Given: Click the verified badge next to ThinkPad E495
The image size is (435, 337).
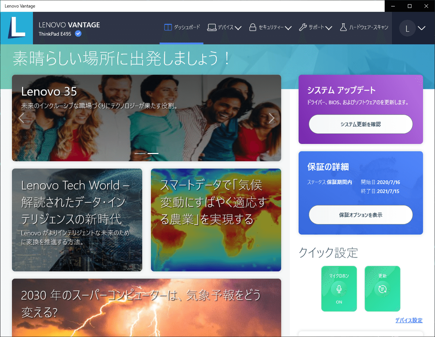Looking at the screenshot, I should point(78,33).
